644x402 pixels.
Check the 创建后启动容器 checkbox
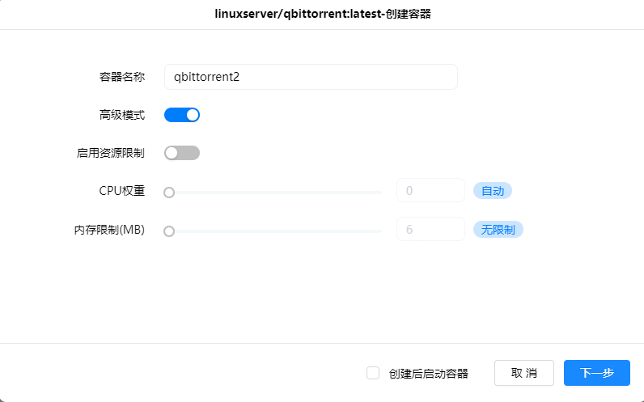[x=373, y=373]
